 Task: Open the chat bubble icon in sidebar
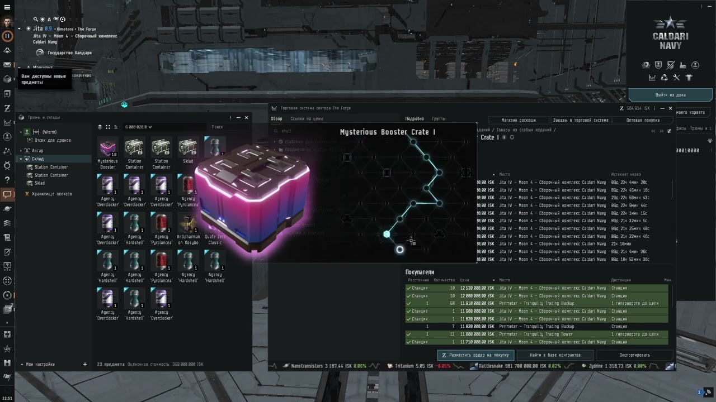click(7, 194)
